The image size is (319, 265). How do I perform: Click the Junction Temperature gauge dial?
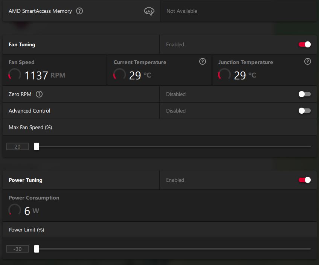[x=224, y=75]
